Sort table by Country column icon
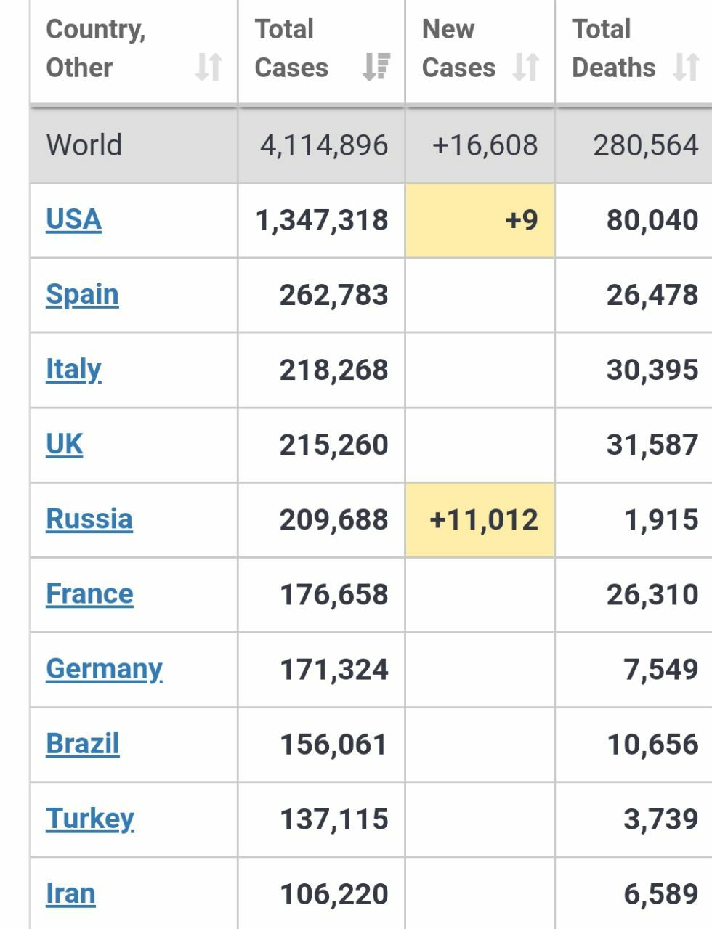 click(x=208, y=67)
